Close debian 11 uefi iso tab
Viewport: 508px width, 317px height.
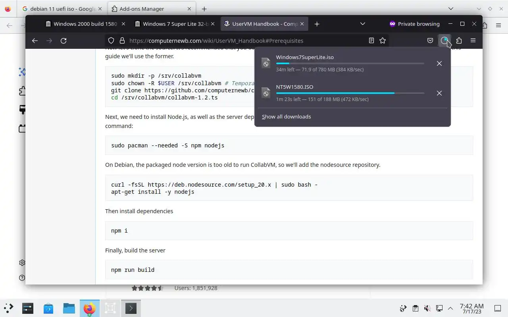pos(100,9)
